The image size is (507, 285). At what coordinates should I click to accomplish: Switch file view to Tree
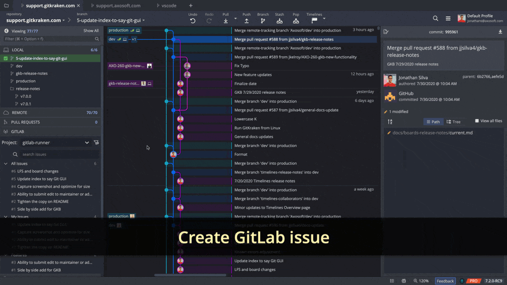[x=454, y=122]
